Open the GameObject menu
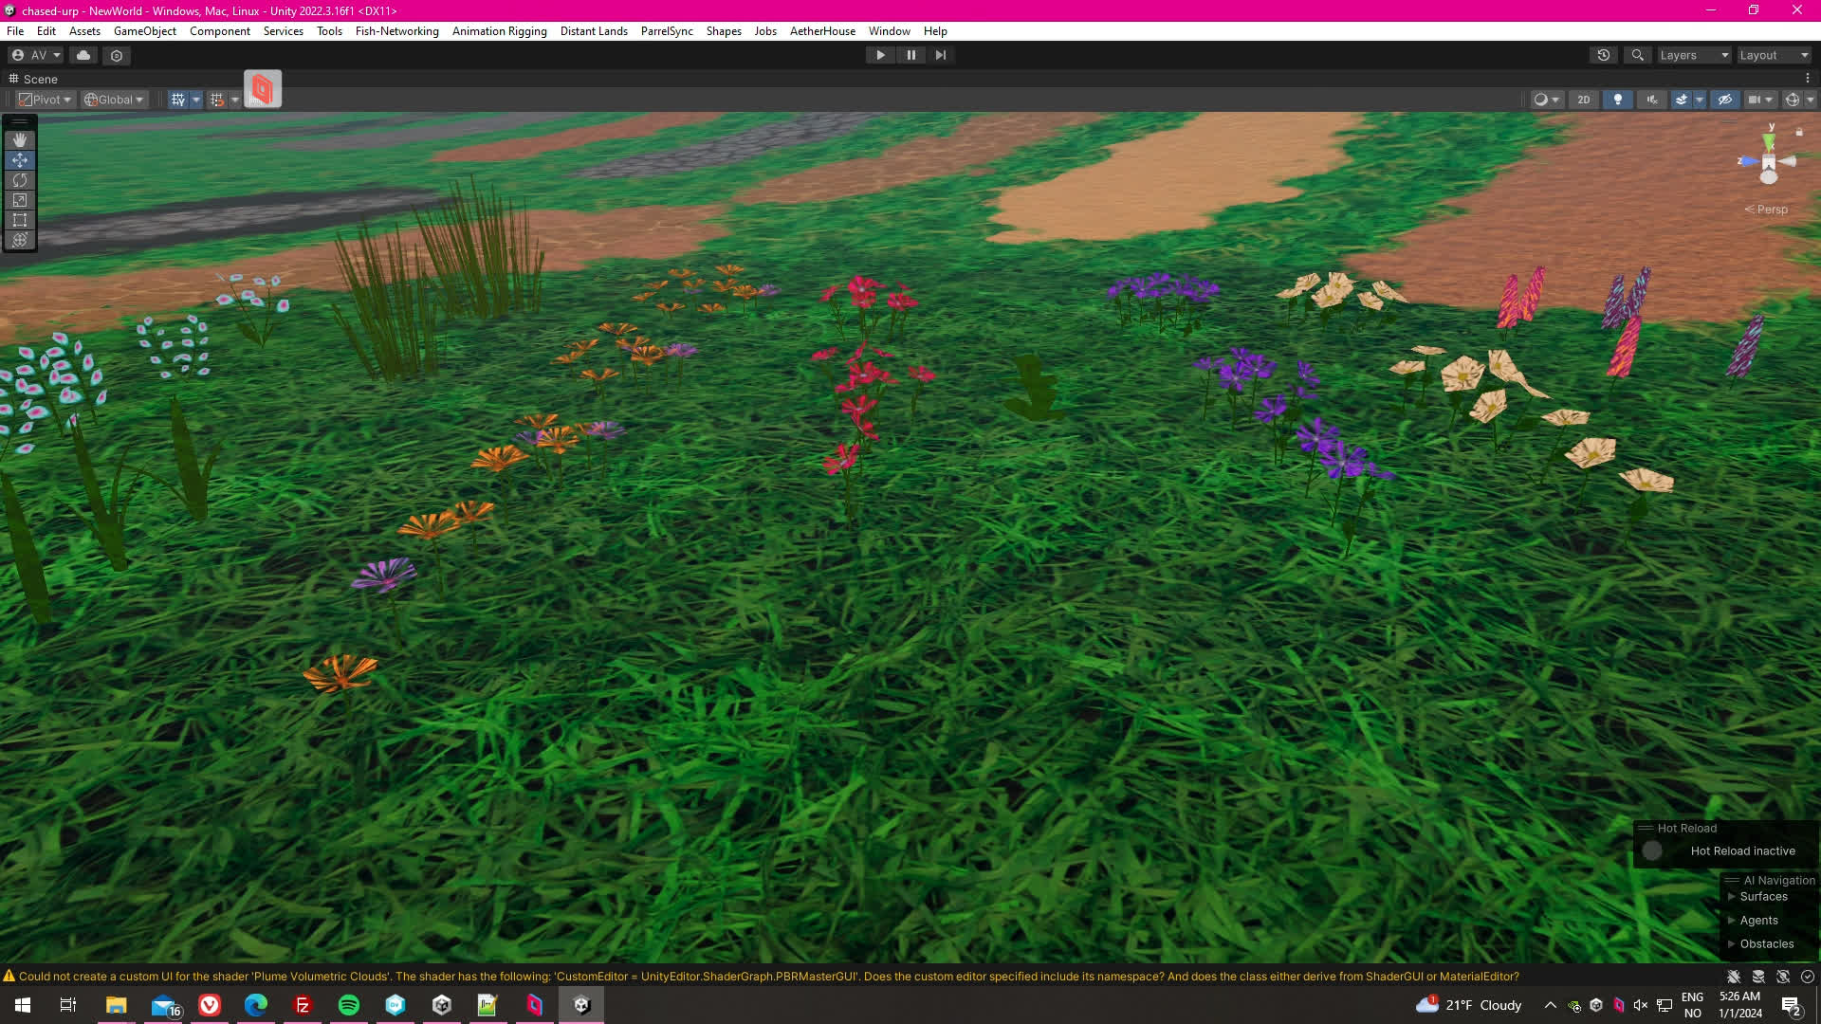This screenshot has height=1024, width=1821. tap(144, 31)
